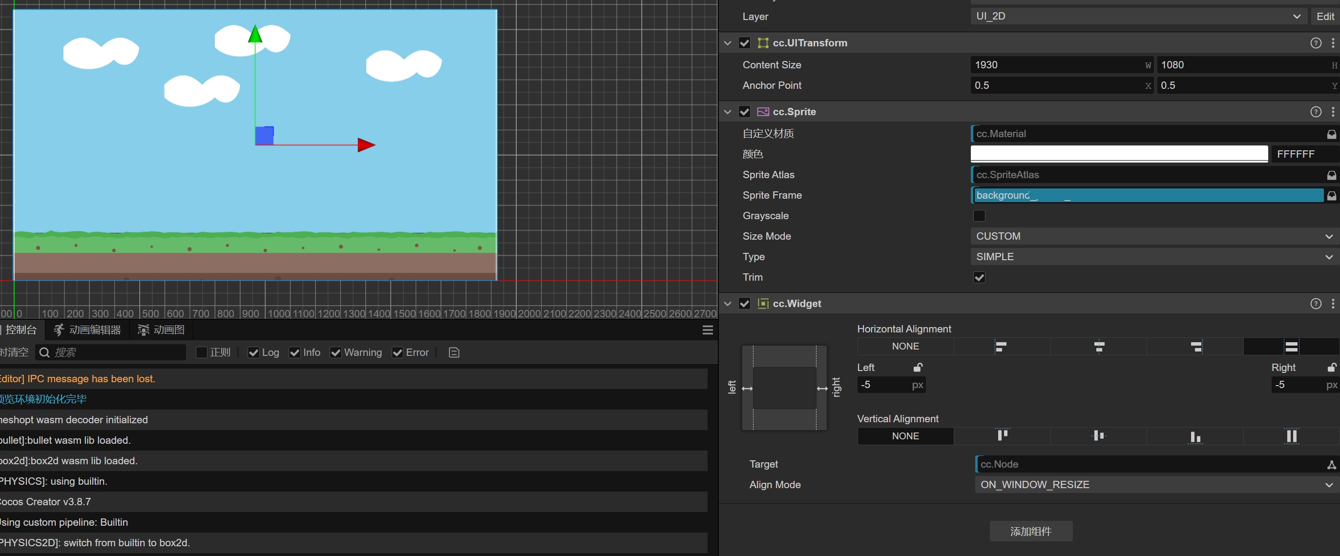Switch to the 动画图 tab
The height and width of the screenshot is (556, 1340).
click(161, 330)
